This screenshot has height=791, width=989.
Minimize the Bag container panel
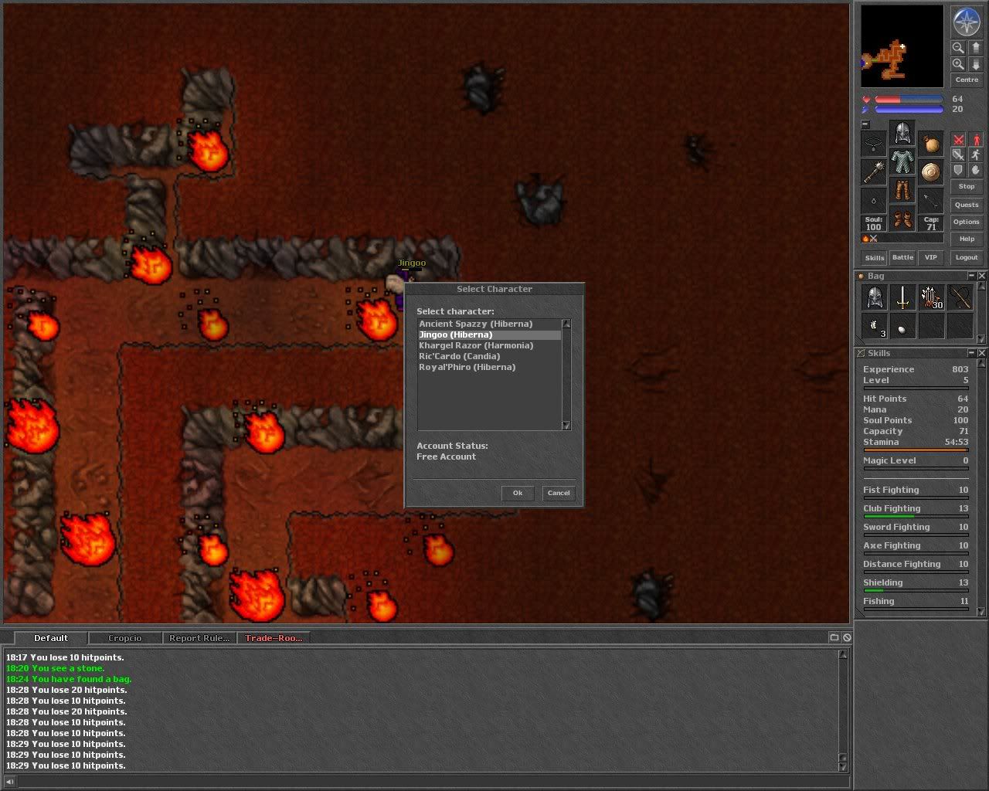click(x=971, y=276)
